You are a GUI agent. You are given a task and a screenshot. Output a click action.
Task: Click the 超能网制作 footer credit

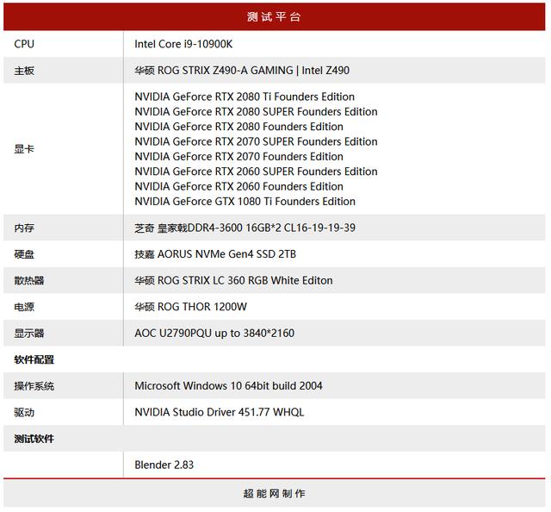(x=274, y=493)
